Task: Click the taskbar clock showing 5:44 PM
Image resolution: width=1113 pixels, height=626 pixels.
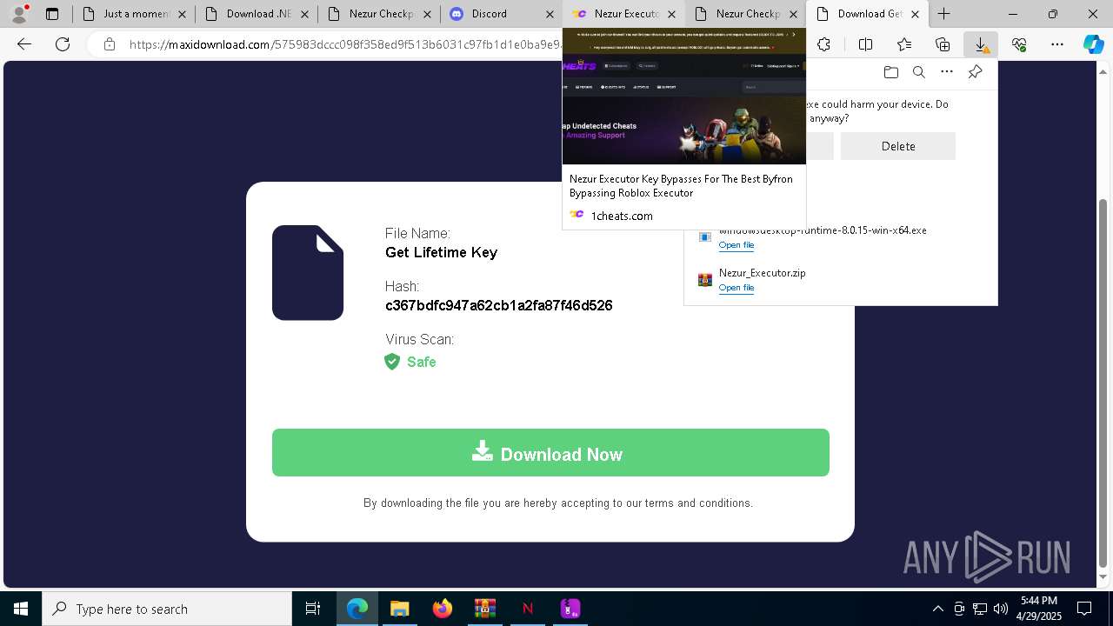Action: 1039,609
